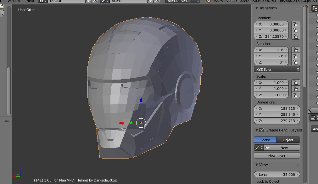Toggle the Grease Pencil Layers checkbox
318x184 pixels.
pyautogui.click(x=261, y=130)
